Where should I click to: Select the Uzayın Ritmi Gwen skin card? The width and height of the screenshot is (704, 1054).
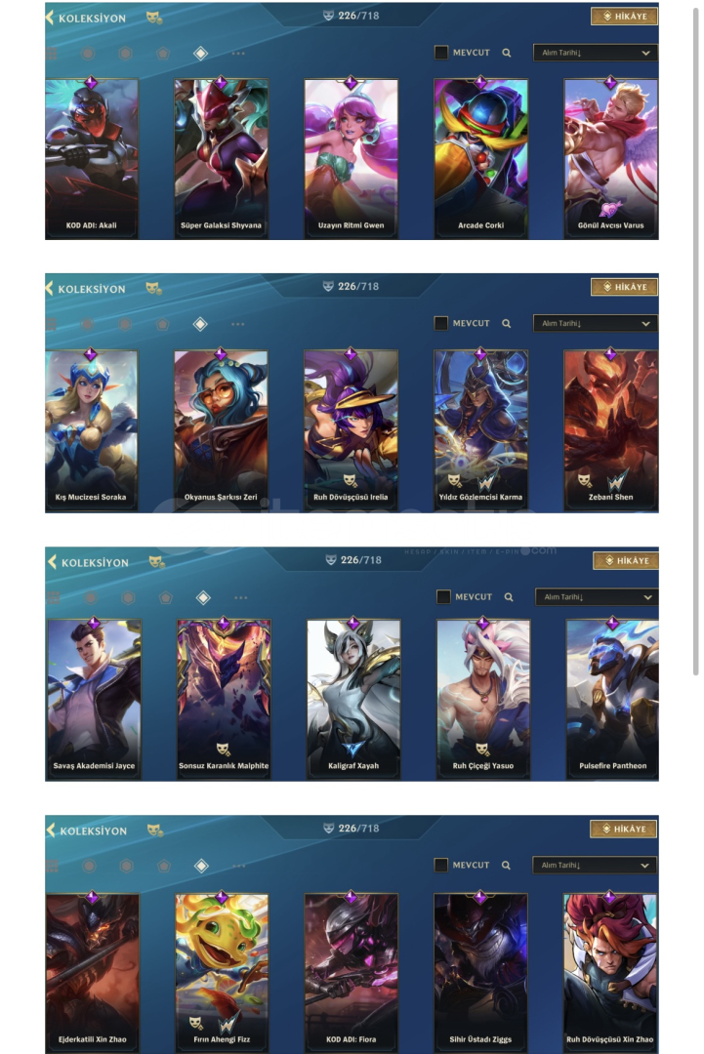coord(351,159)
